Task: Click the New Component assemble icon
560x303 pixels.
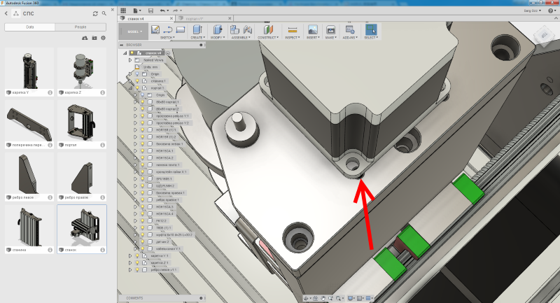Action: tap(234, 29)
